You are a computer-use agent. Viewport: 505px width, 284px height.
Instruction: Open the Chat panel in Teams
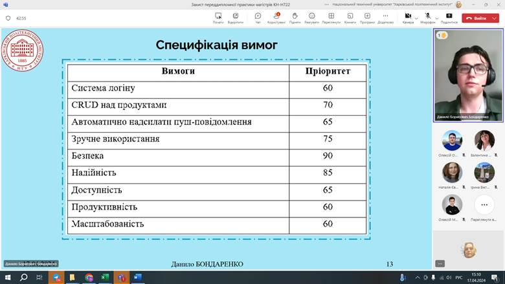tap(258, 18)
